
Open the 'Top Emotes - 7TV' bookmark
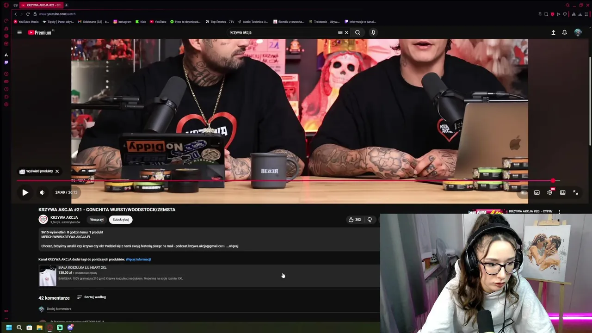click(x=220, y=22)
